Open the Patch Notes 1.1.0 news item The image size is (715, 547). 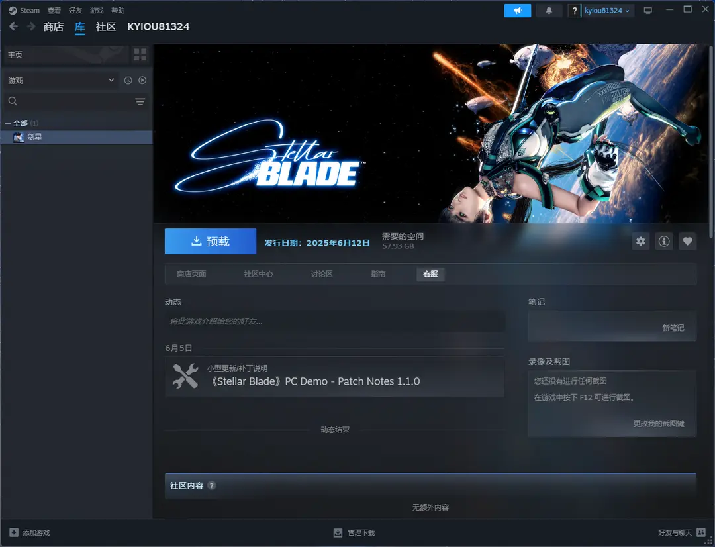click(335, 376)
